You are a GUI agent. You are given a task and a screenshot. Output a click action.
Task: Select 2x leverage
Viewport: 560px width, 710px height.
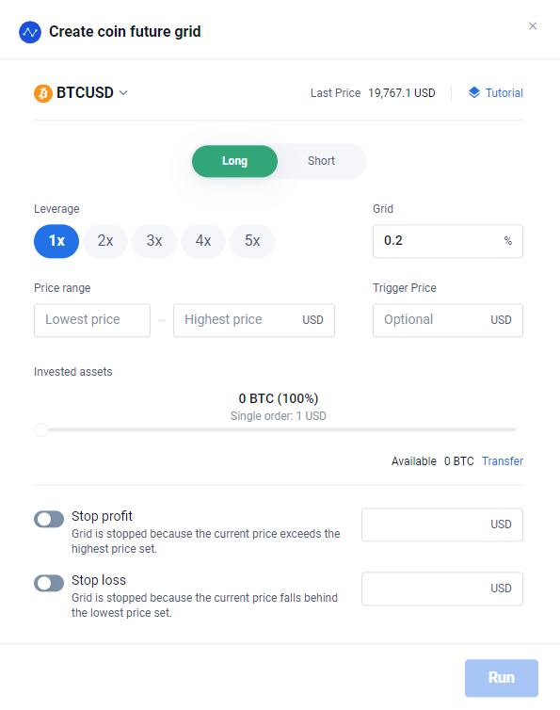pos(105,241)
